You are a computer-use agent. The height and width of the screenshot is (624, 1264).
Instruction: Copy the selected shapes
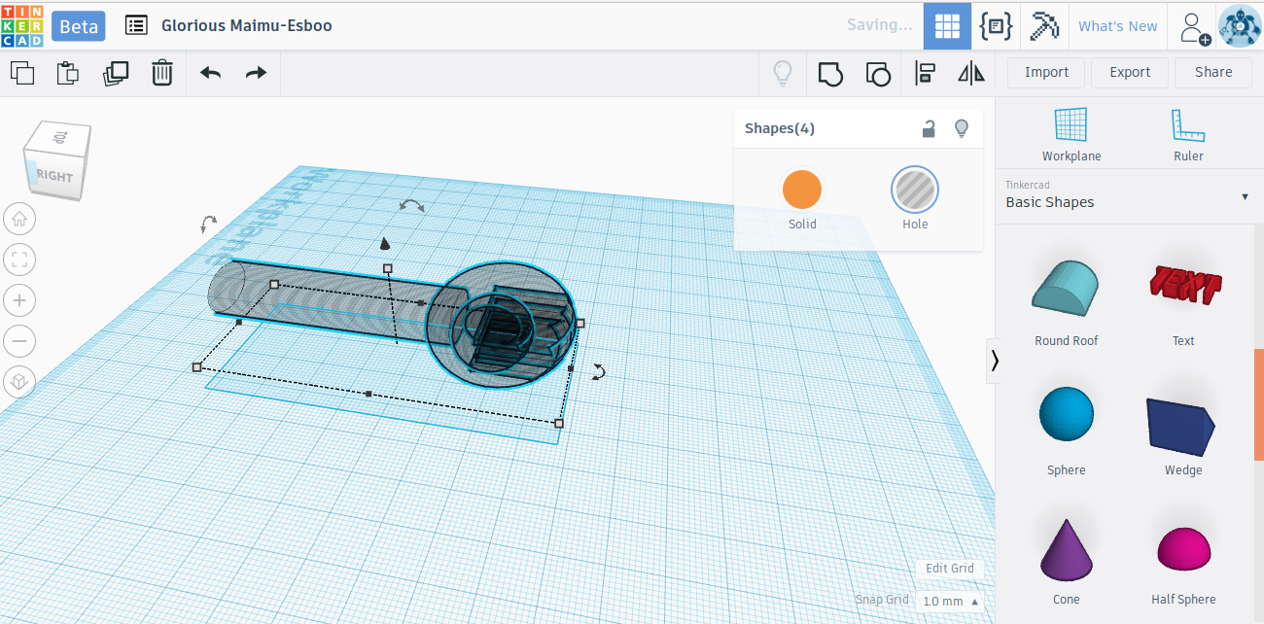click(x=21, y=73)
